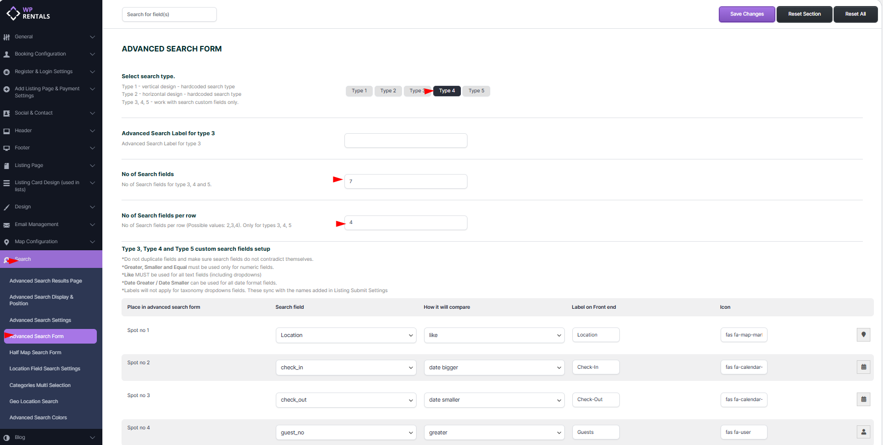Open the 'date bigger' compare dropdown
The height and width of the screenshot is (445, 883).
pos(494,368)
